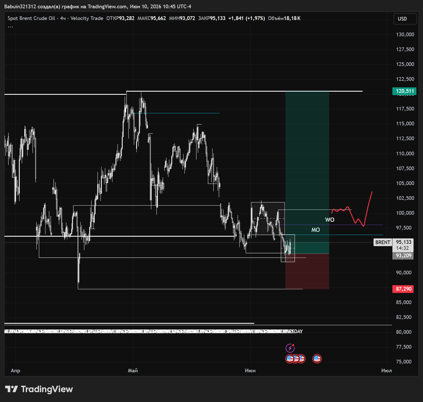Click the 105,000 price axis label

[405, 183]
